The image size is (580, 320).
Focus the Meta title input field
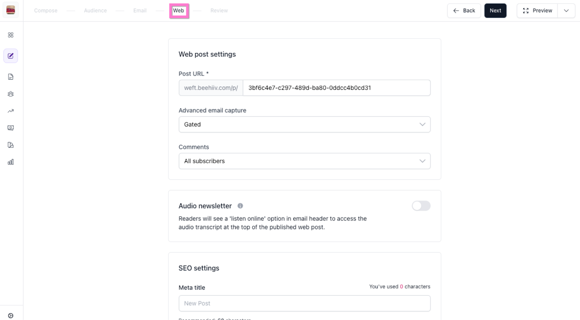[304, 303]
